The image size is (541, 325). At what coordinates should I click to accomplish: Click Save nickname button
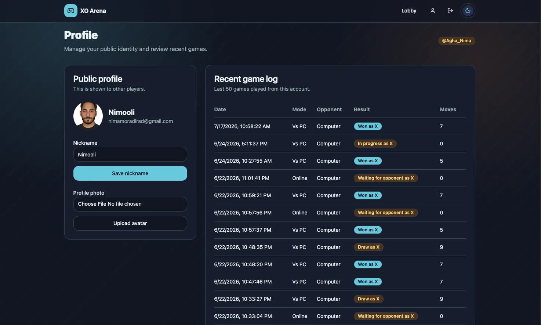130,173
